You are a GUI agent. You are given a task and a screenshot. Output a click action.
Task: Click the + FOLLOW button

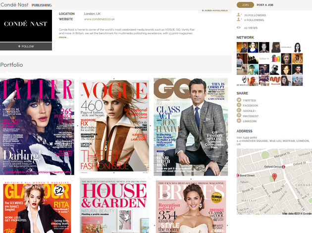pos(26,47)
